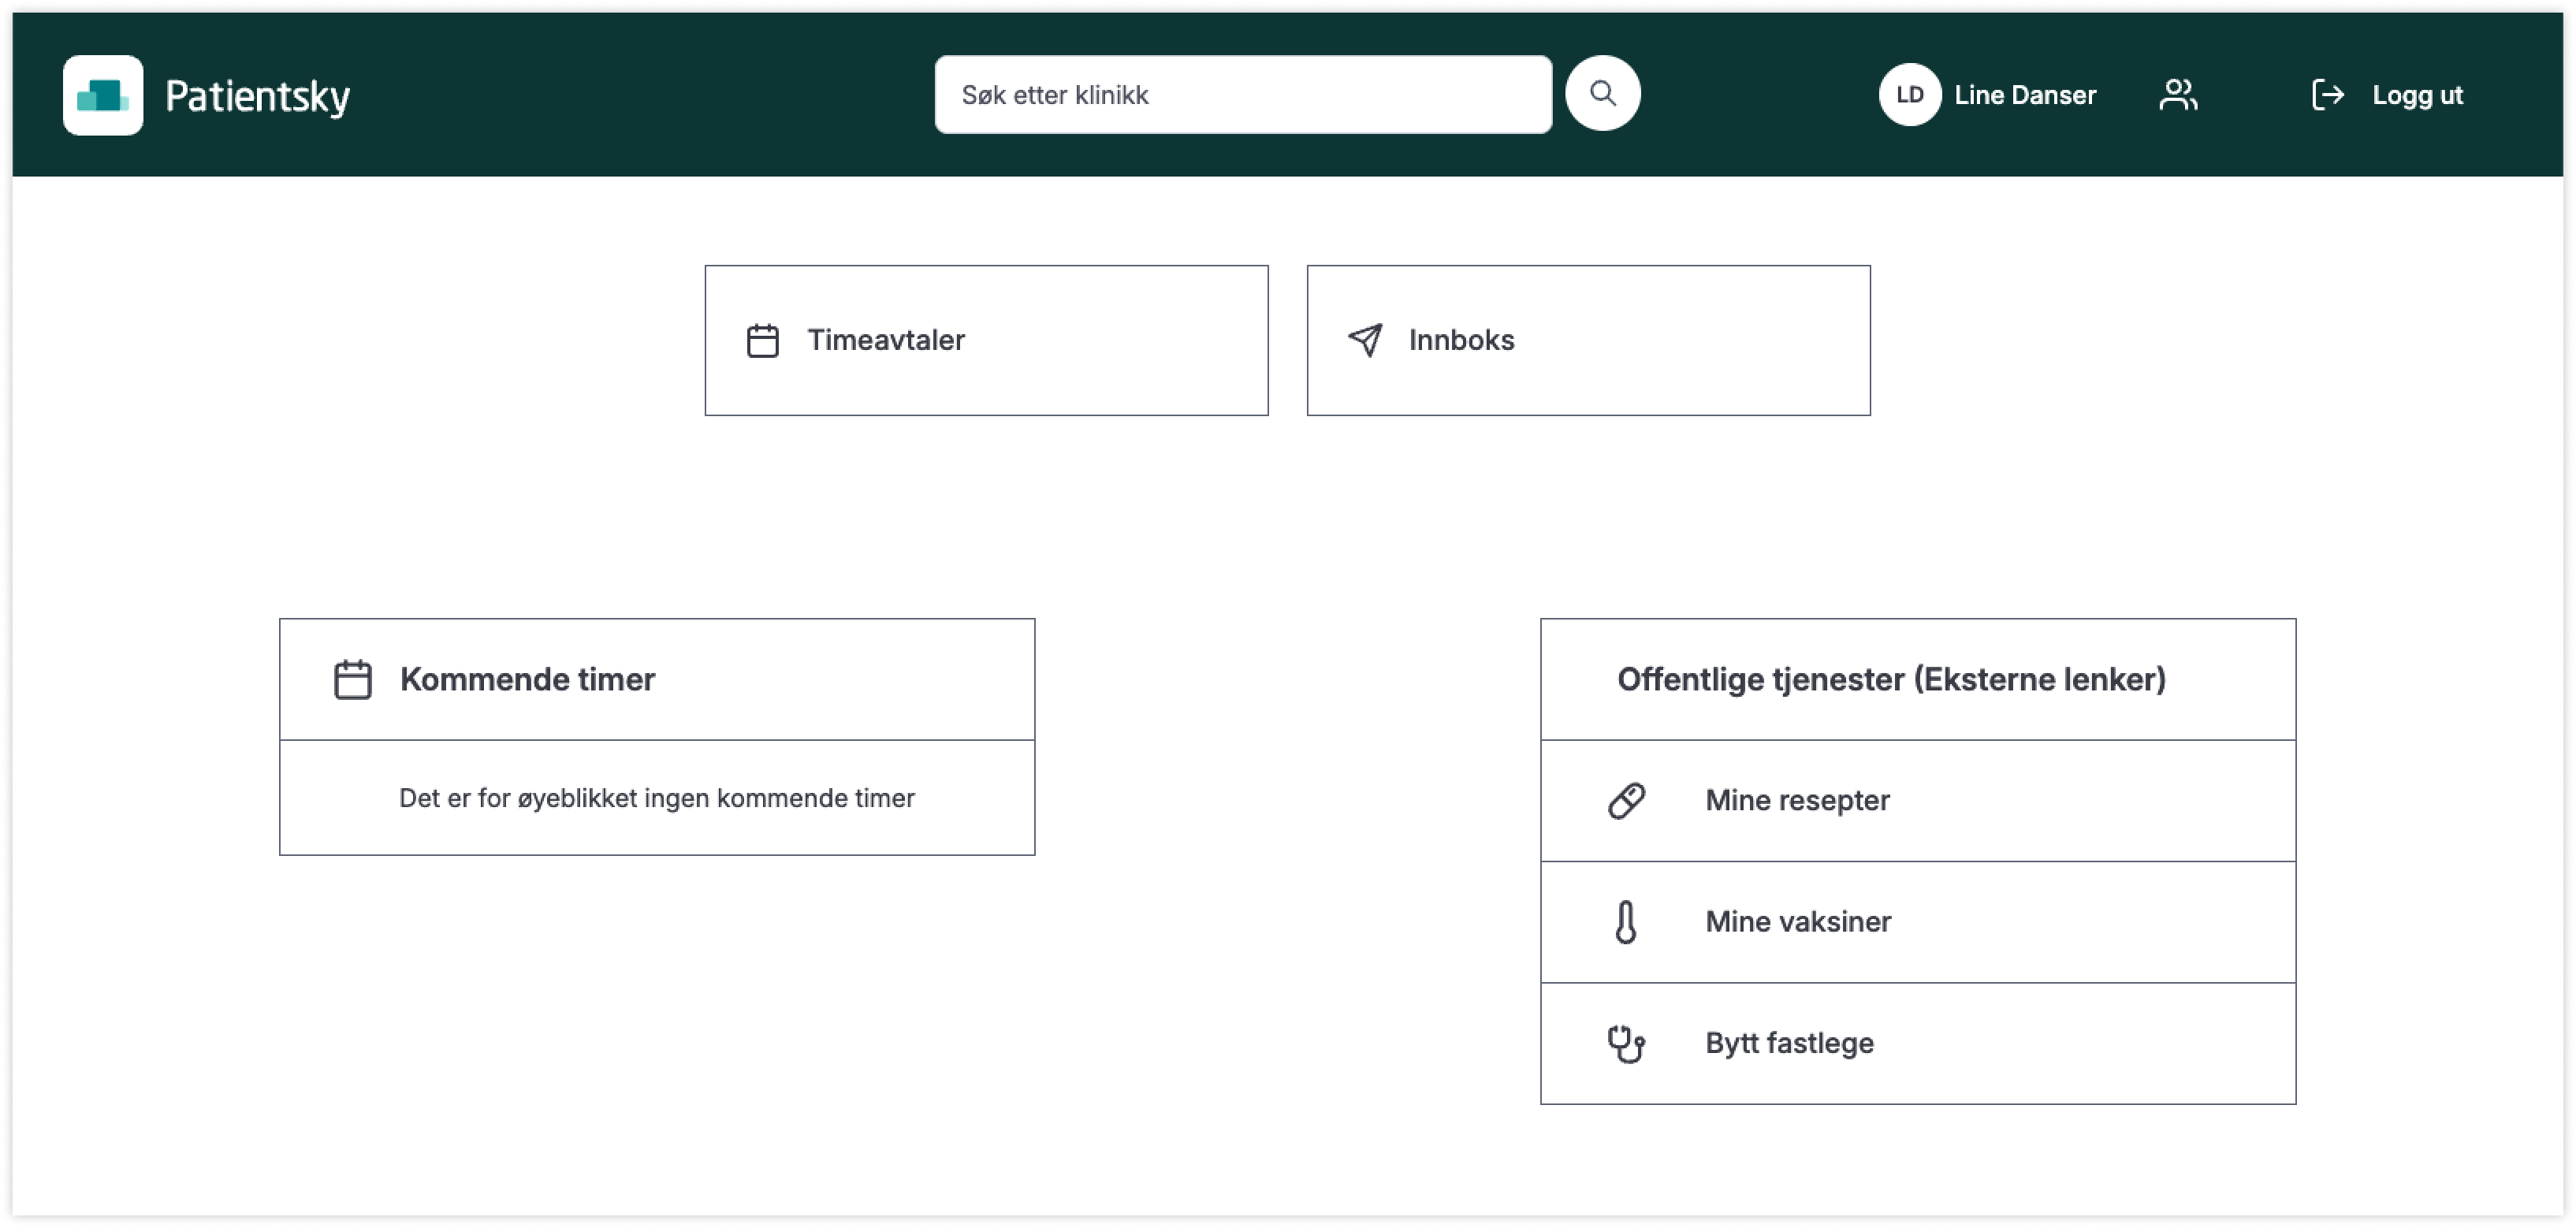Click the LD user avatar circle

[1909, 95]
